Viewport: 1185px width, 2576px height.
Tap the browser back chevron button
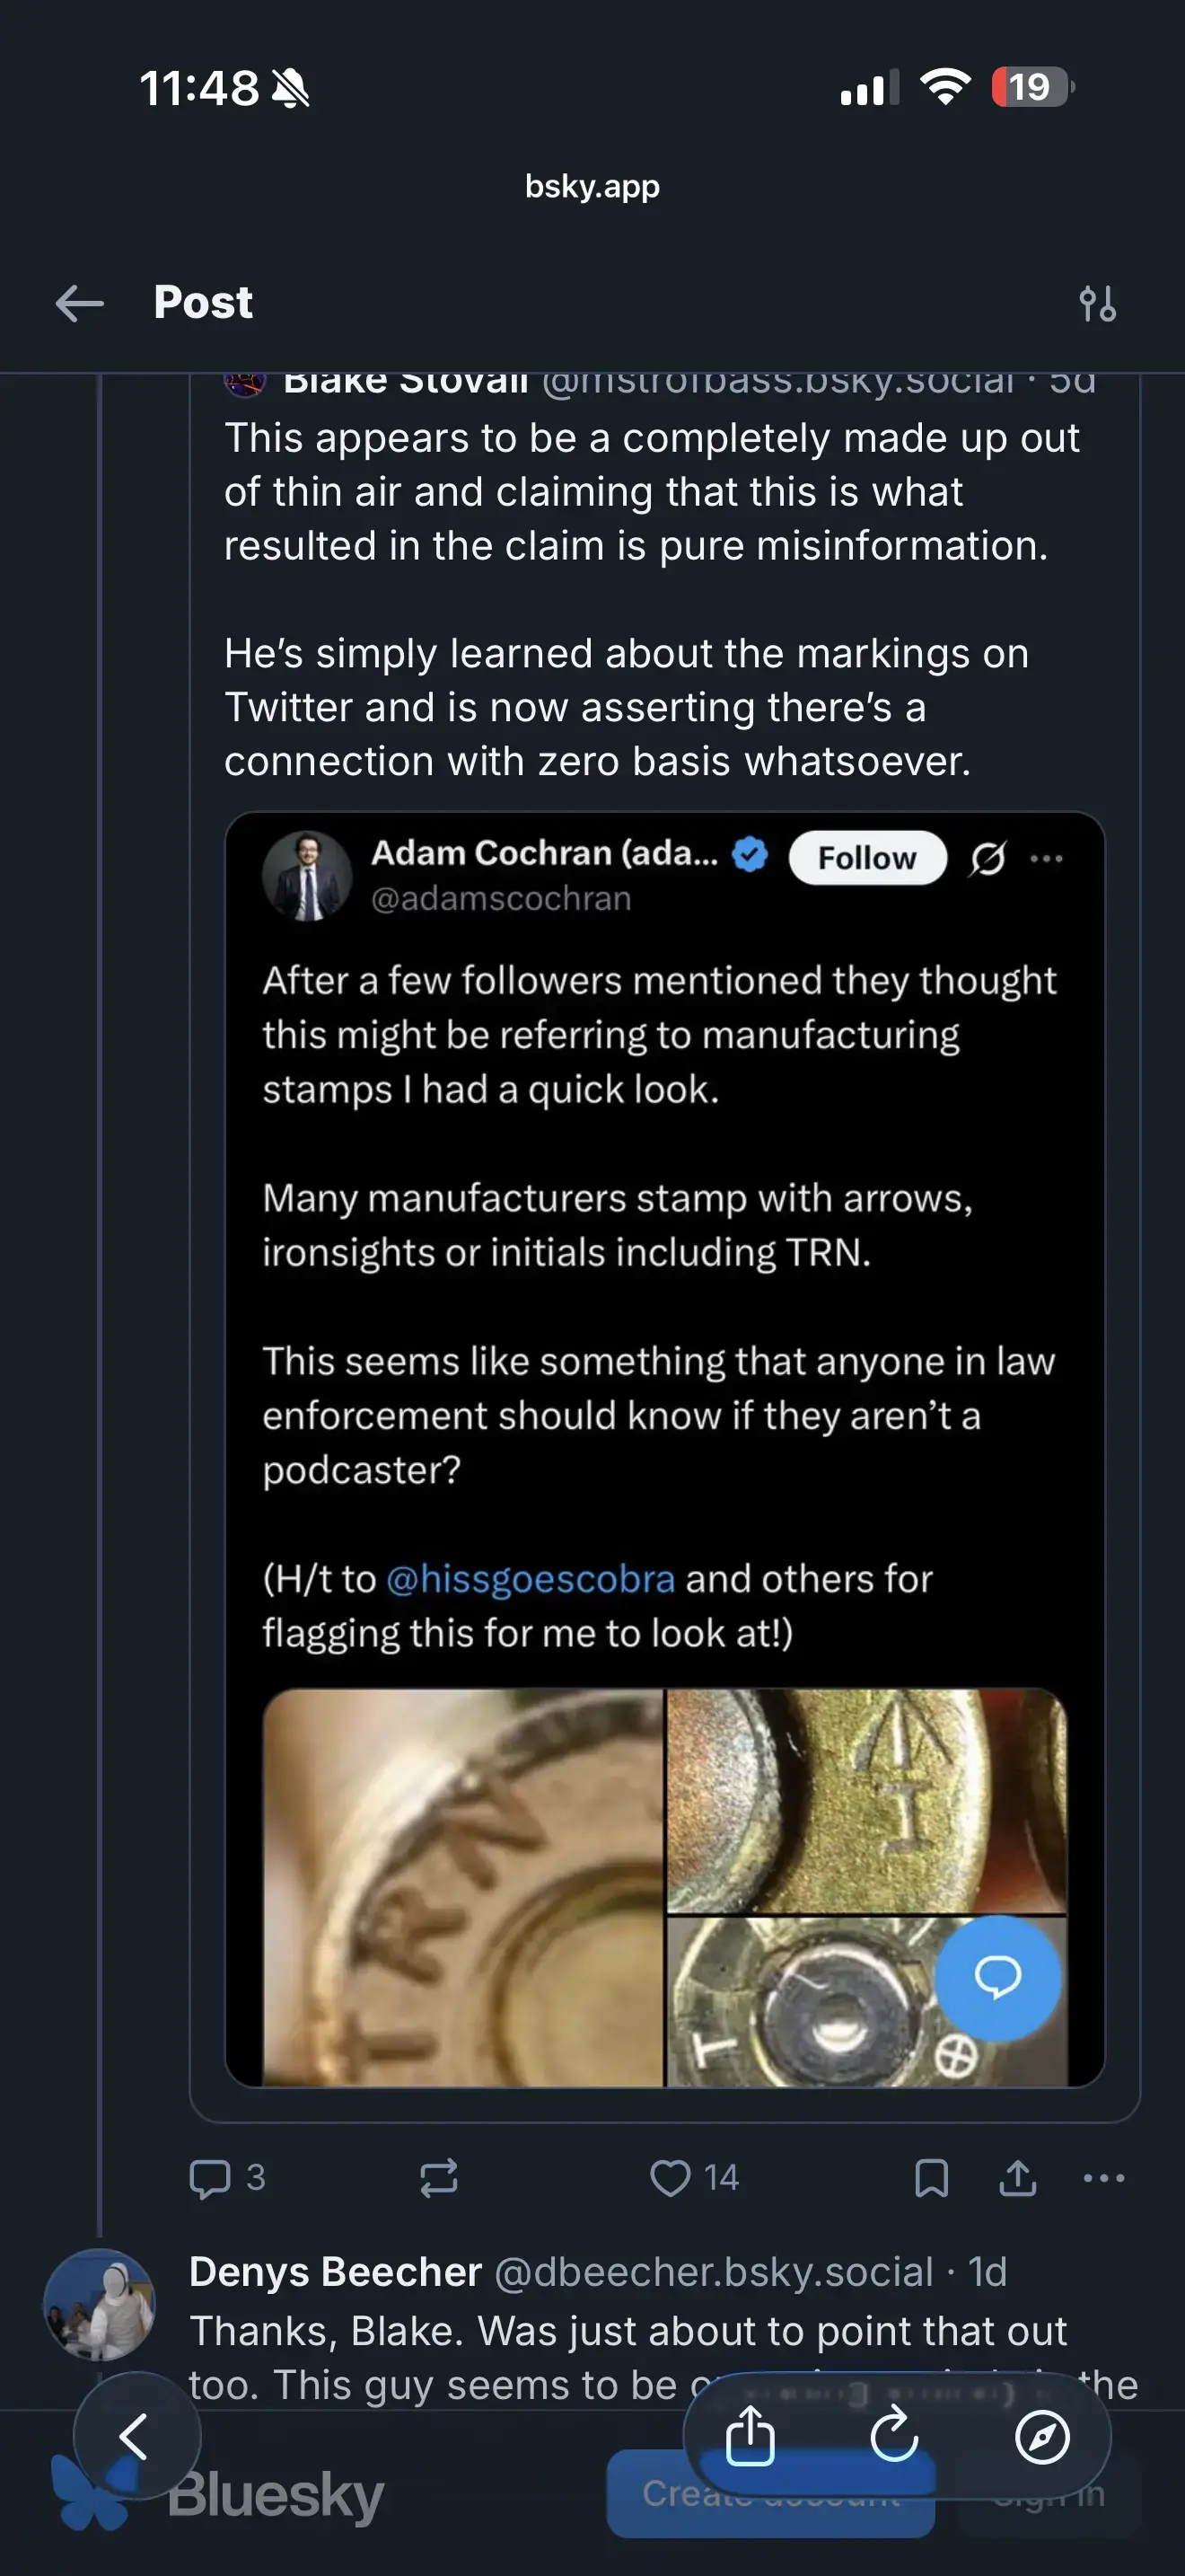[x=135, y=2436]
